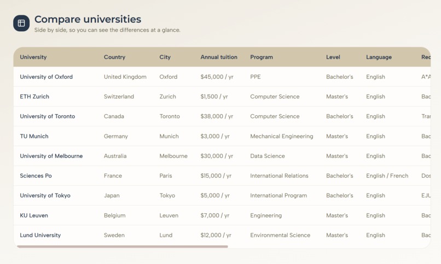
Task: Click the Leuven city cell
Action: [169, 215]
